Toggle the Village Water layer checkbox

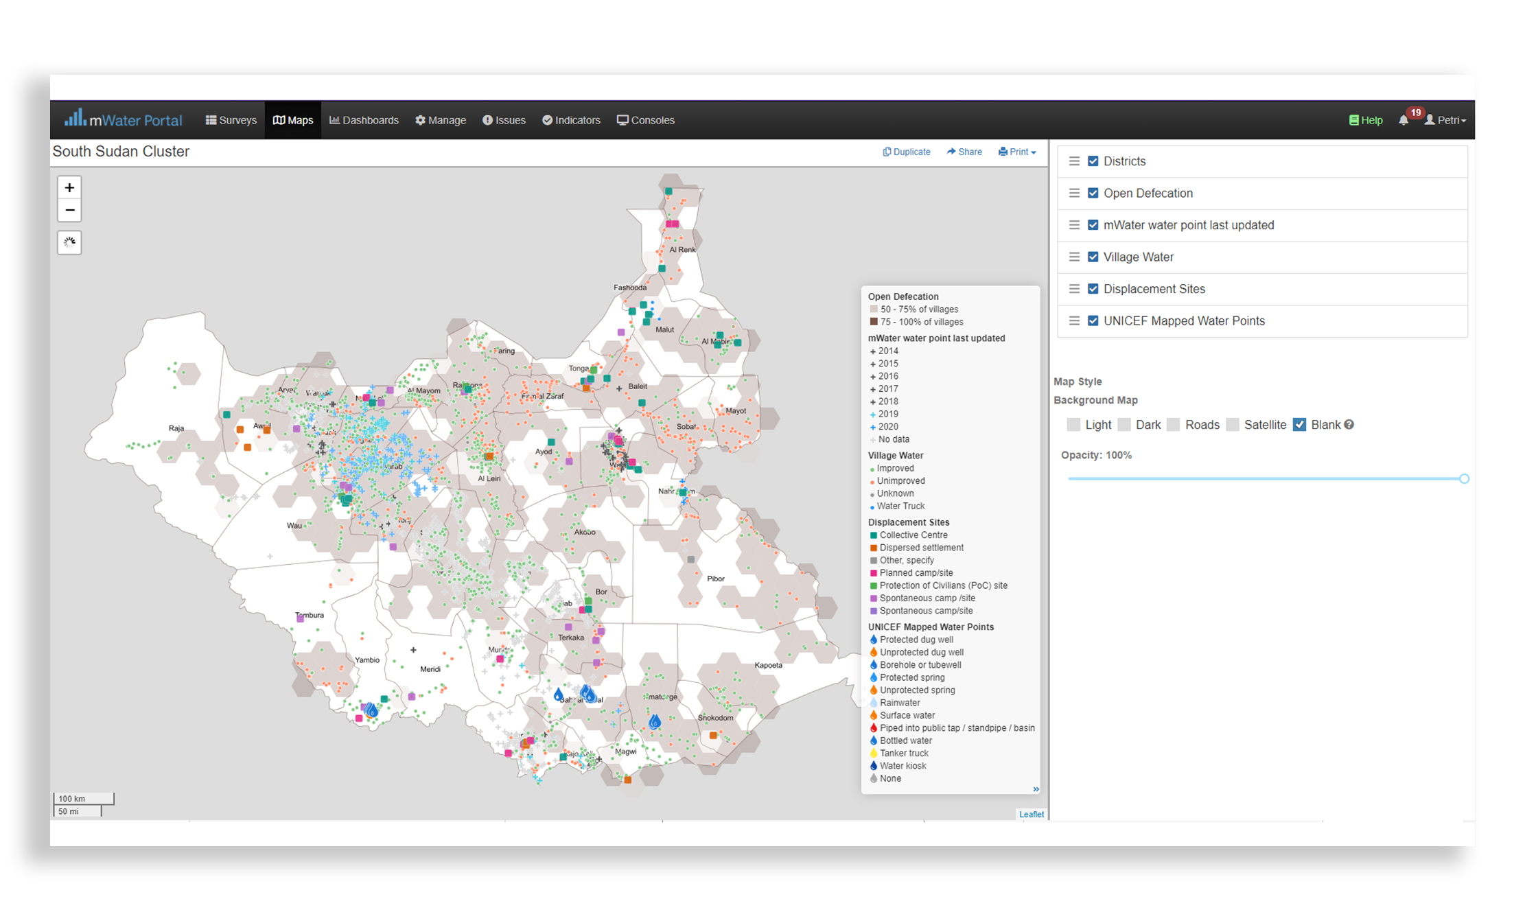(1093, 257)
